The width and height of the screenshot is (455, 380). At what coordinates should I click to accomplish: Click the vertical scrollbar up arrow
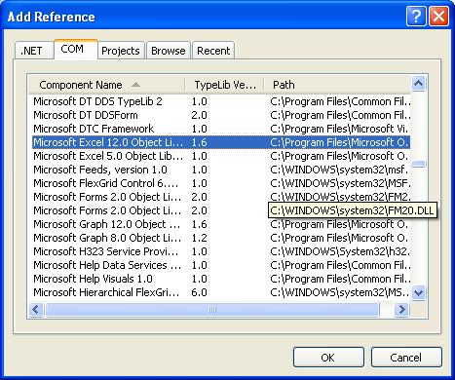pos(418,84)
